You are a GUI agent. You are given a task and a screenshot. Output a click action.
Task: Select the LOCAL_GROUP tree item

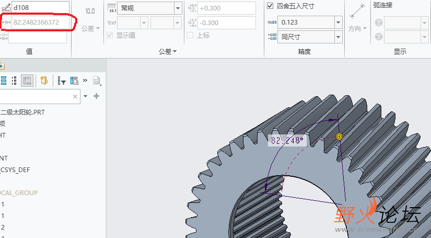click(19, 193)
